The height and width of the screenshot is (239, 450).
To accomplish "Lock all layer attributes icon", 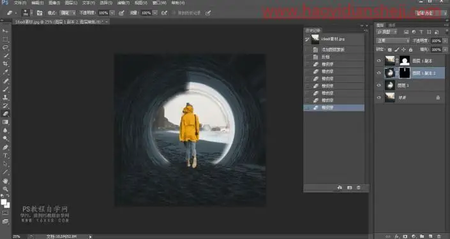I will point(410,50).
